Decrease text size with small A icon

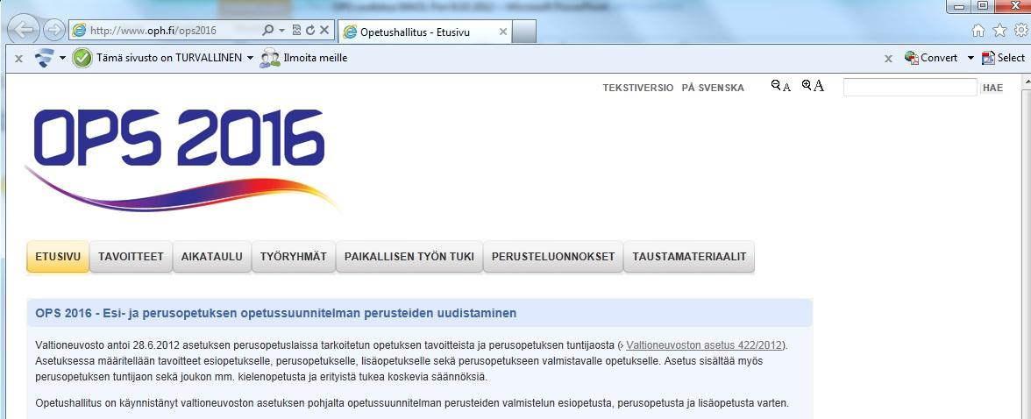[780, 86]
